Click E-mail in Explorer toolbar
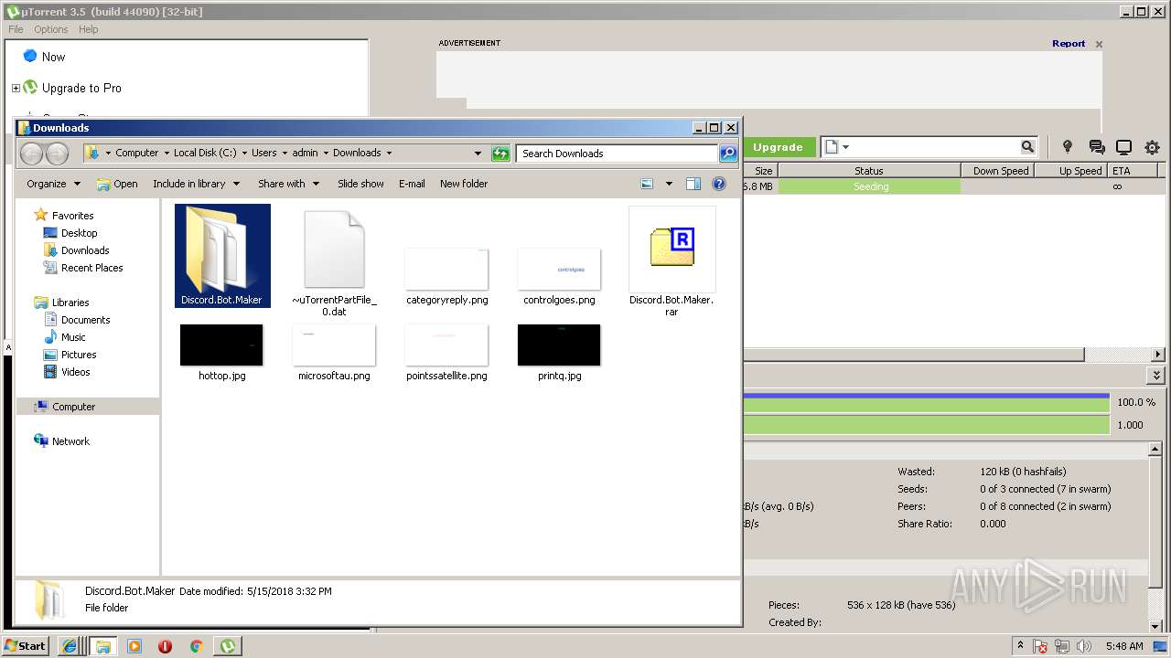The width and height of the screenshot is (1171, 658). [412, 184]
